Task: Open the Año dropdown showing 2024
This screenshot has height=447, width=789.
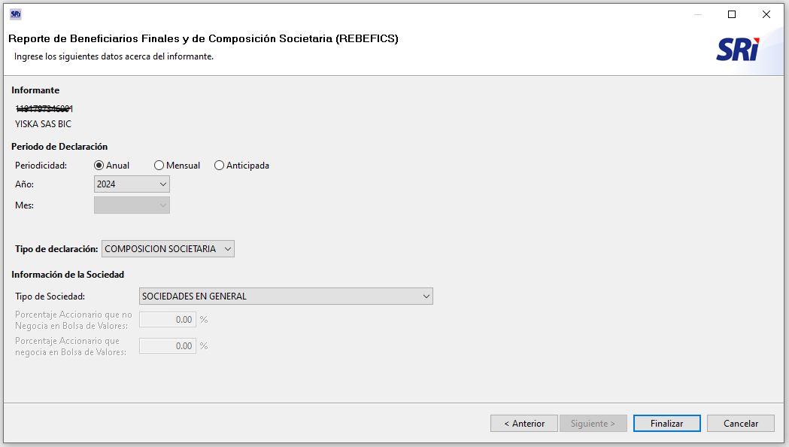Action: [x=132, y=184]
